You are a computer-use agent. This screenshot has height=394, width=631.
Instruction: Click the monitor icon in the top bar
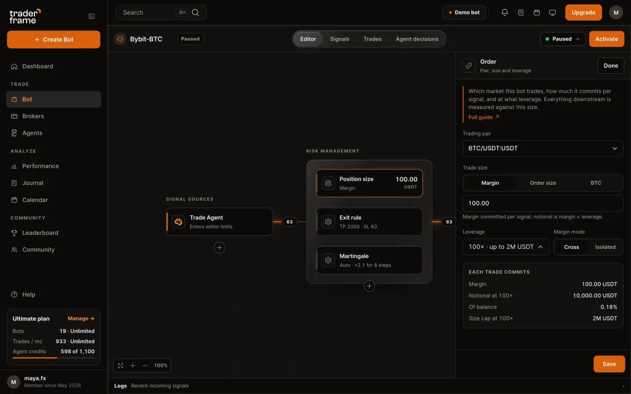pos(553,12)
